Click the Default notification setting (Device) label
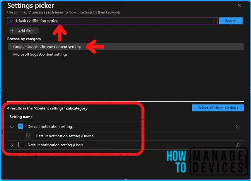This screenshot has height=181, width=251. (x=65, y=136)
